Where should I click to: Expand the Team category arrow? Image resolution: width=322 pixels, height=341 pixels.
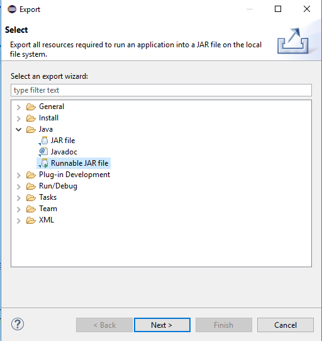pyautogui.click(x=19, y=209)
